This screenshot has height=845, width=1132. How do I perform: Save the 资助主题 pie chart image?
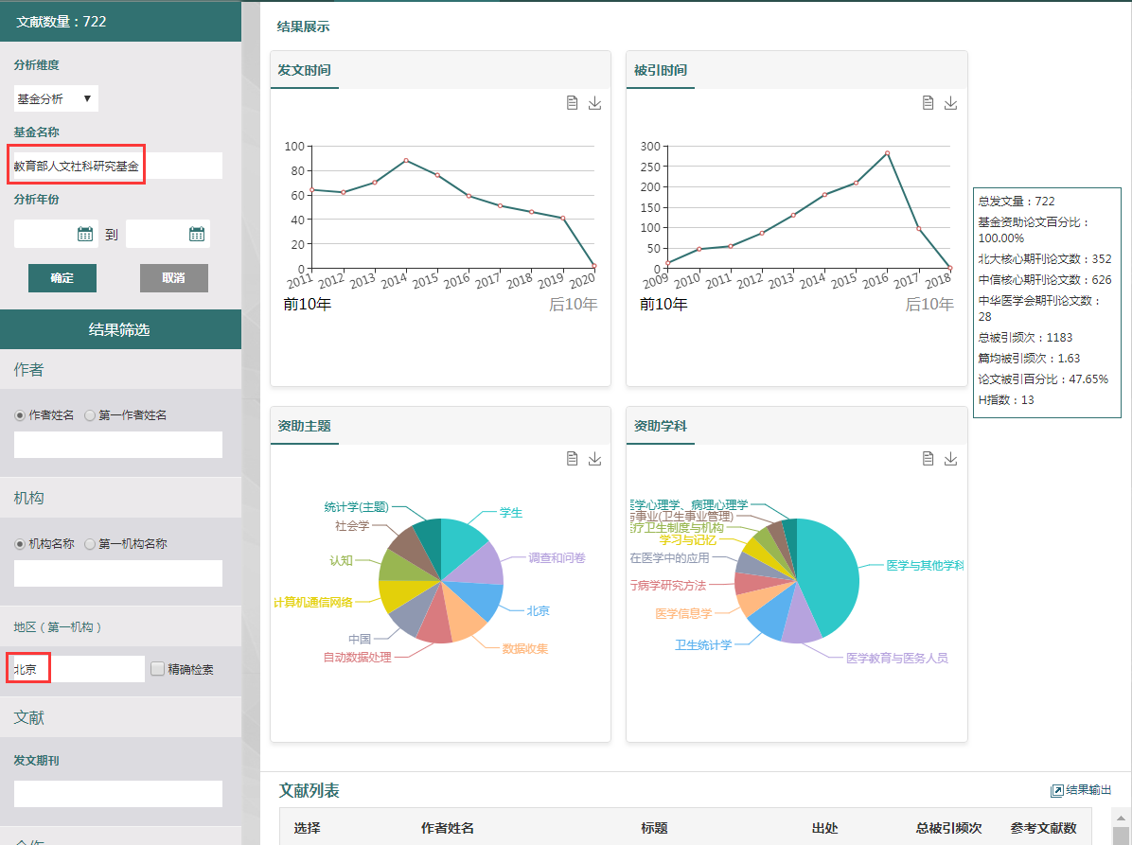point(594,459)
